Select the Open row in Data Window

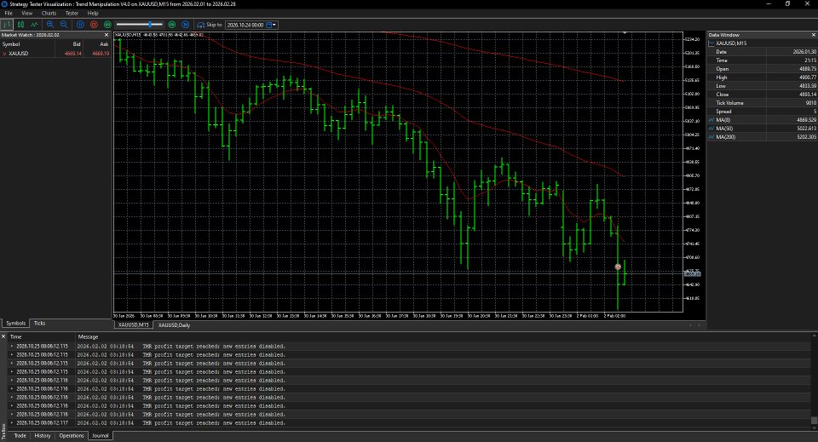pos(762,69)
